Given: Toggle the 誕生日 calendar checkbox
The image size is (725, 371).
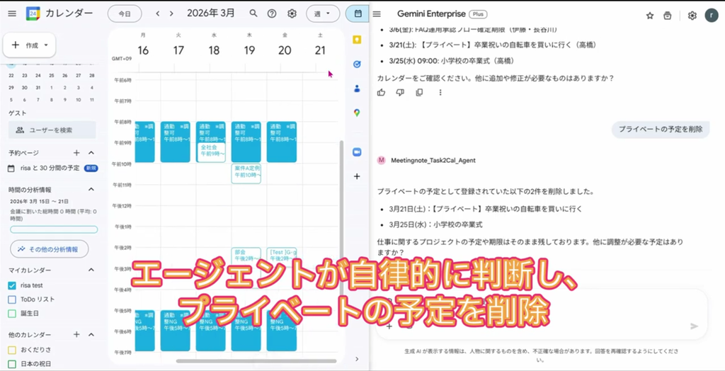Looking at the screenshot, I should (12, 313).
